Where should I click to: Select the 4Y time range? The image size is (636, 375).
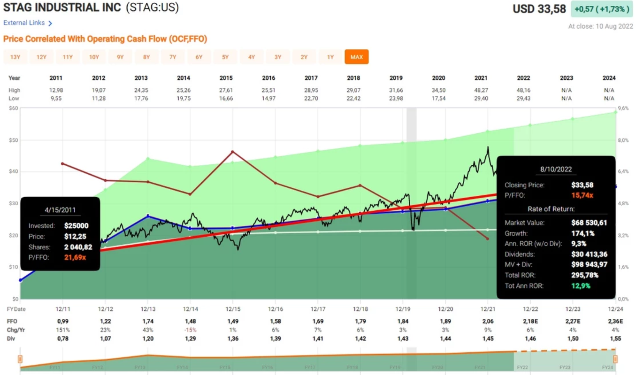pyautogui.click(x=252, y=57)
